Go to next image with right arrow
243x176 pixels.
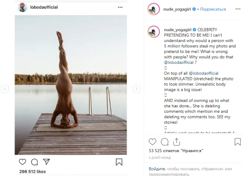coord(137,89)
